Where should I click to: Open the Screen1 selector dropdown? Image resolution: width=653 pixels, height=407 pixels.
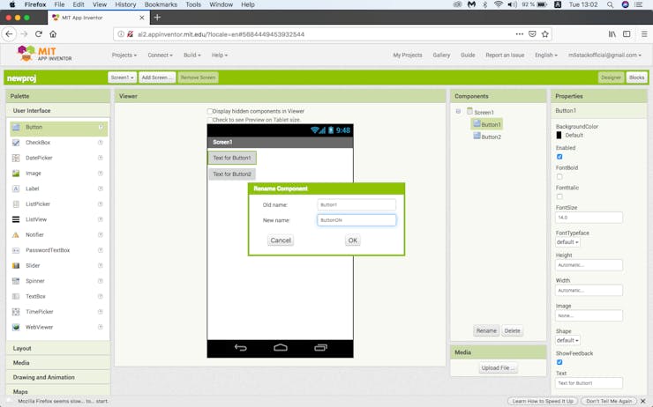coord(123,78)
